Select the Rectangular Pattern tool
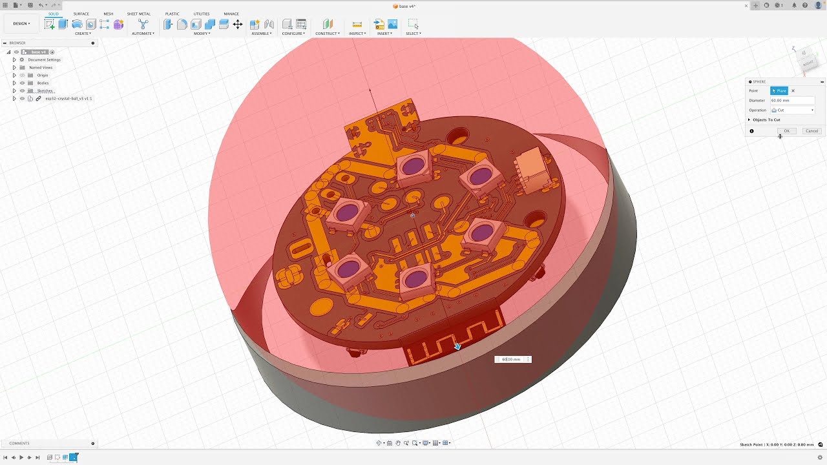 [105, 24]
